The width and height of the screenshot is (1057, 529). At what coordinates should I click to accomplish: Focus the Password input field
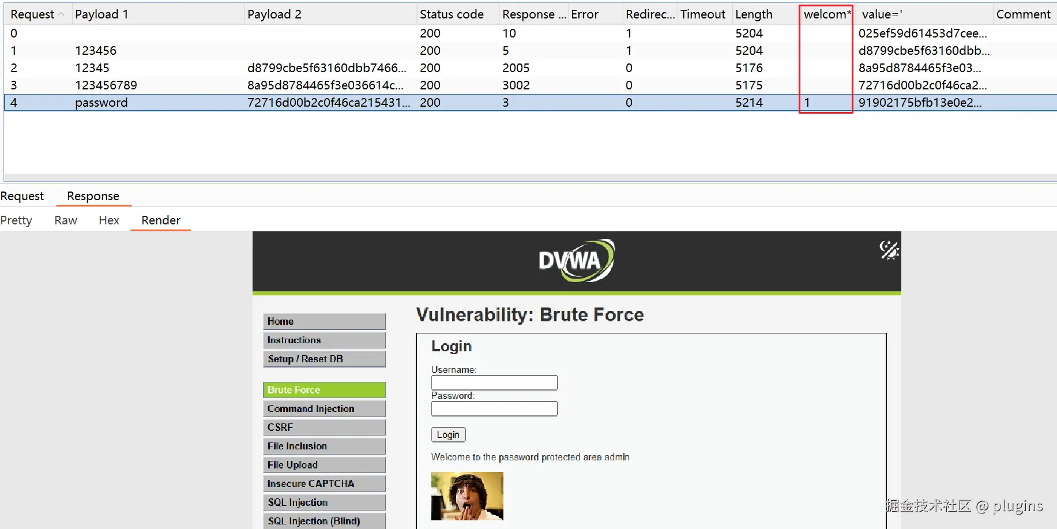click(x=494, y=408)
